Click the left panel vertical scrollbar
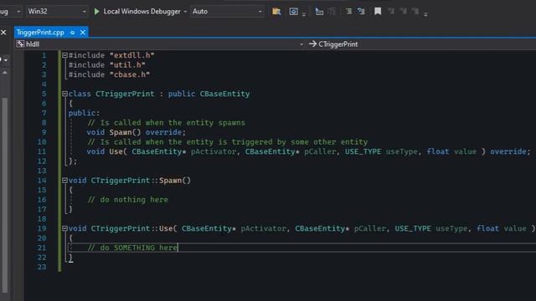The width and height of the screenshot is (536, 301). point(5,195)
